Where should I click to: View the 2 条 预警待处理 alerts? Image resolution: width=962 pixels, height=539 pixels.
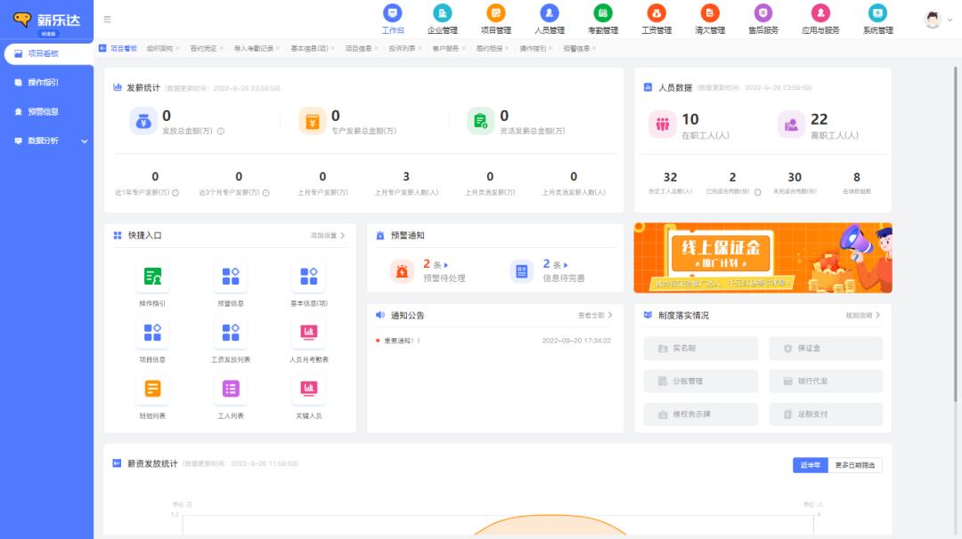coord(428,270)
